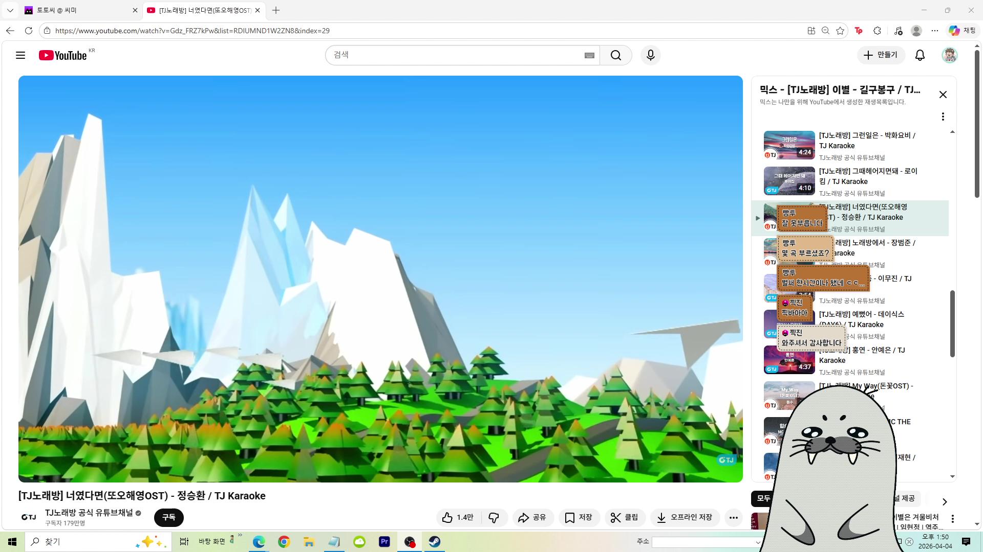Start voice search with the microphone
This screenshot has width=983, height=552.
pyautogui.click(x=651, y=55)
